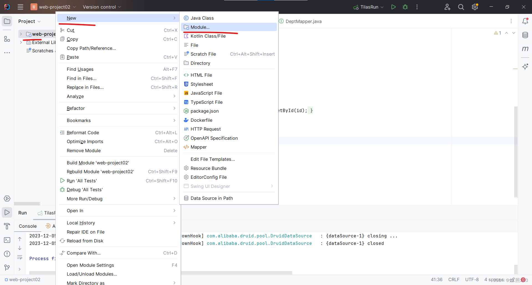
Task: Open the Code With Me user icon
Action: [447, 7]
